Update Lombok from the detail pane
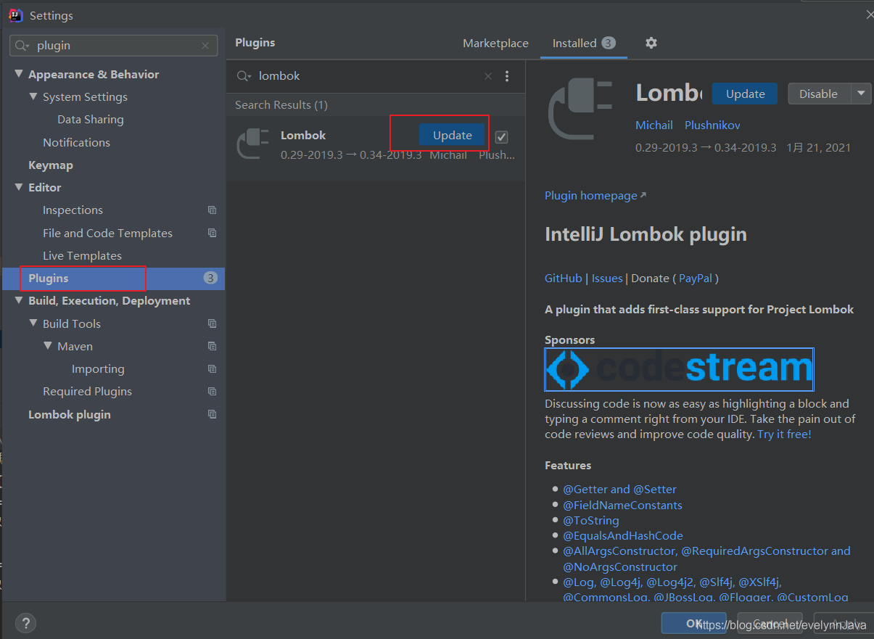 pos(744,94)
